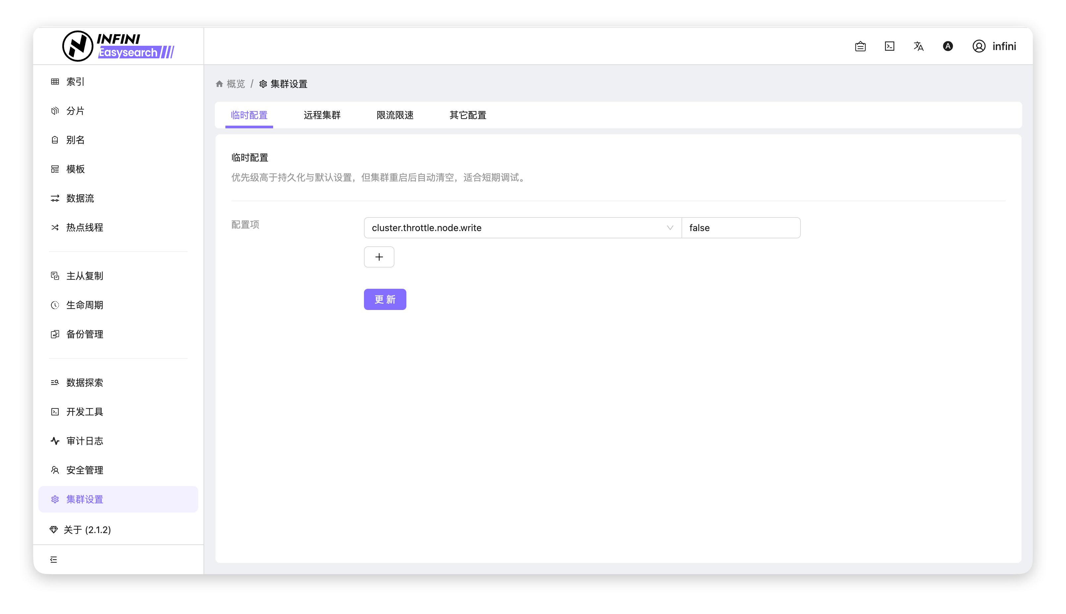Switch to the 限流限速 tab

[x=395, y=115]
